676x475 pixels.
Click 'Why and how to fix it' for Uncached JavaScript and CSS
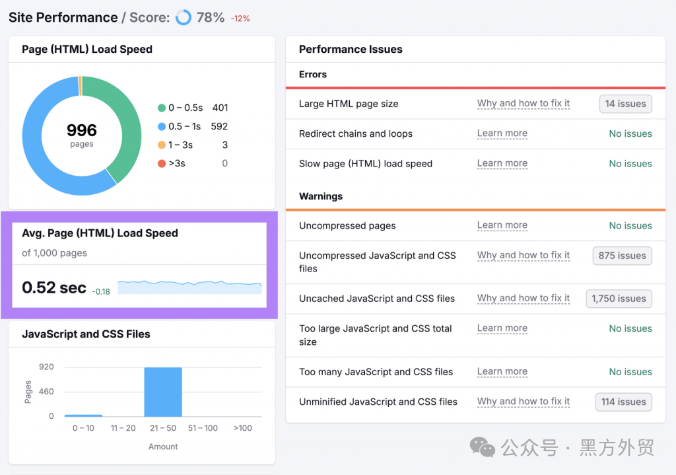524,298
